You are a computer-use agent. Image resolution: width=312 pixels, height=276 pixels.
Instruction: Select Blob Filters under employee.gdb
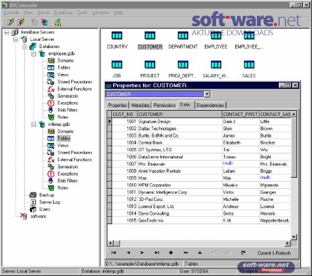(x=67, y=110)
